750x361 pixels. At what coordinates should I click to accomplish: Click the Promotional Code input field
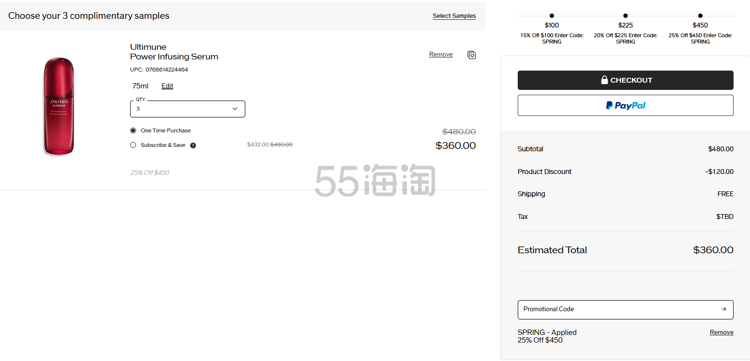click(615, 309)
